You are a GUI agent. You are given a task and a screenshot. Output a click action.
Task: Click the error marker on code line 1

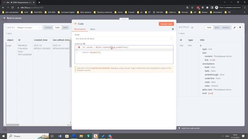click(x=79, y=47)
